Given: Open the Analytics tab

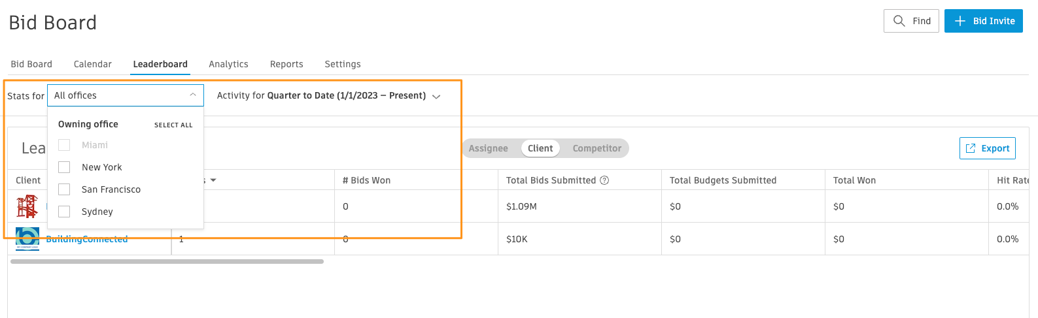Looking at the screenshot, I should click(x=228, y=64).
